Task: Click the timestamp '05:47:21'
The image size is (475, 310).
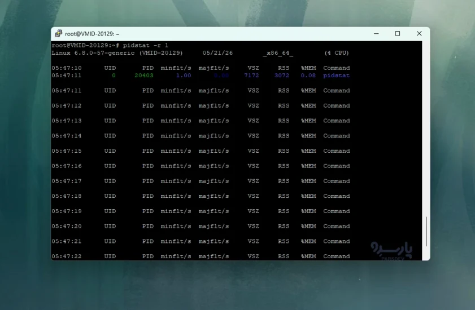Action: (x=66, y=241)
